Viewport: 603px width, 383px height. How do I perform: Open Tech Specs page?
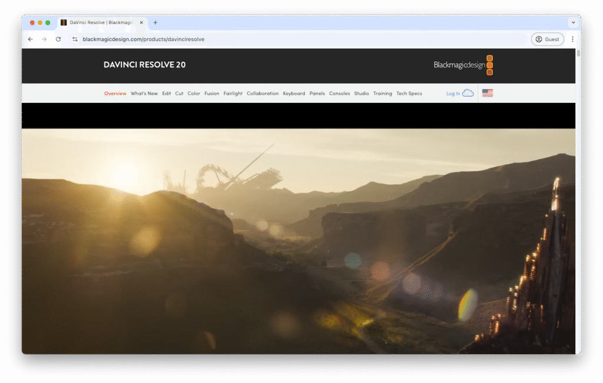pos(409,94)
